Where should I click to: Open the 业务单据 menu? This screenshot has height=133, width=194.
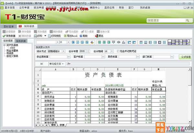(24, 8)
